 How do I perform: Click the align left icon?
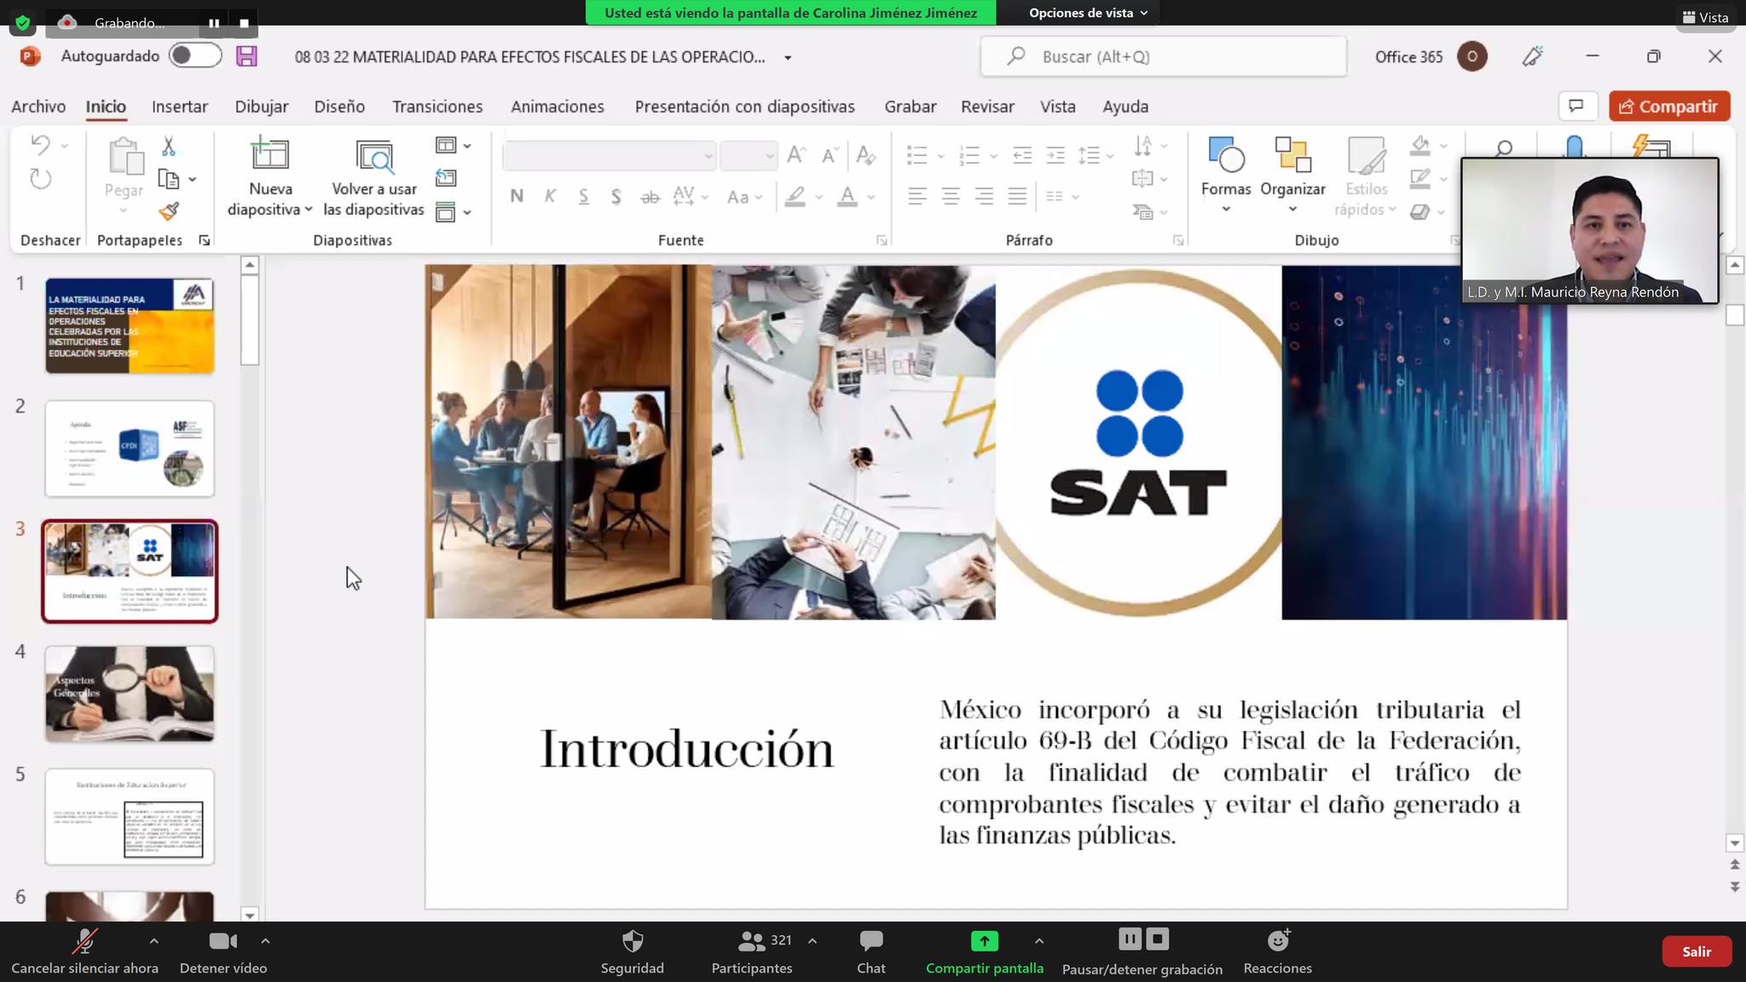click(917, 196)
